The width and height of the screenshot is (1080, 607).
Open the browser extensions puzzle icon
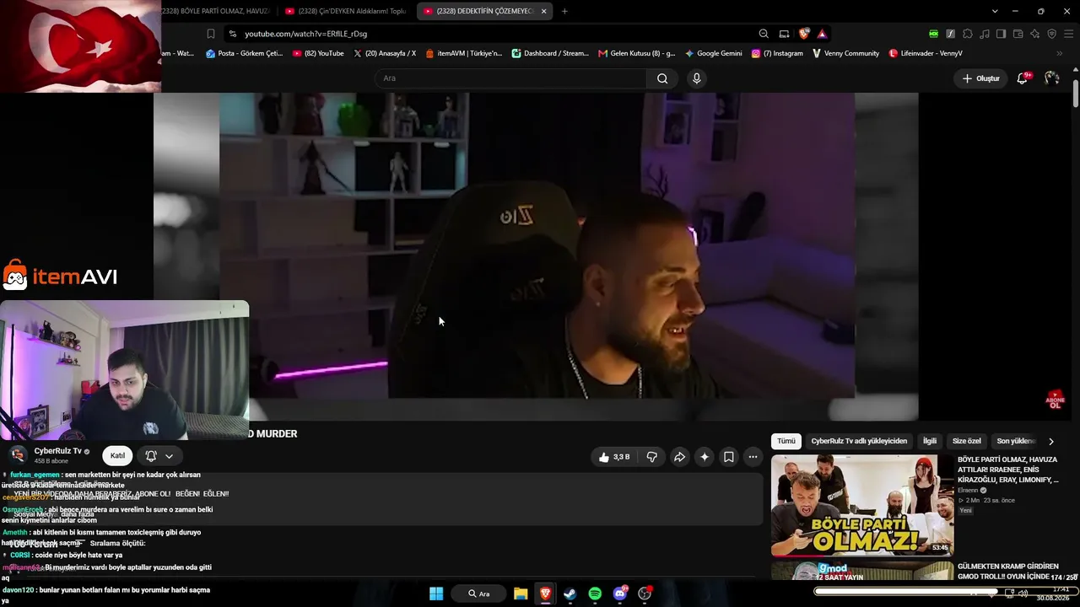[968, 34]
